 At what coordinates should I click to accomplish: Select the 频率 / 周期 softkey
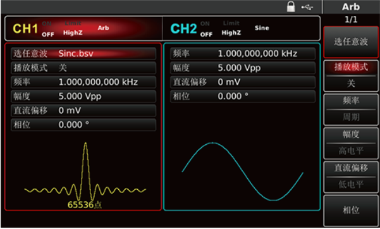point(351,109)
